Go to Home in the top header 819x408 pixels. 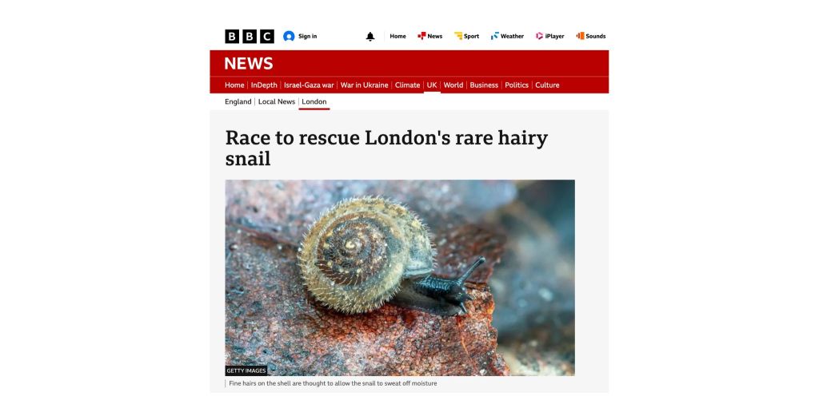tap(398, 36)
